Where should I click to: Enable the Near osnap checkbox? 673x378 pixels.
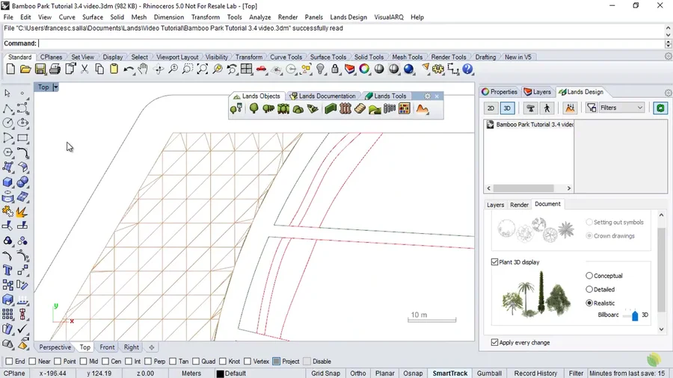coord(32,362)
